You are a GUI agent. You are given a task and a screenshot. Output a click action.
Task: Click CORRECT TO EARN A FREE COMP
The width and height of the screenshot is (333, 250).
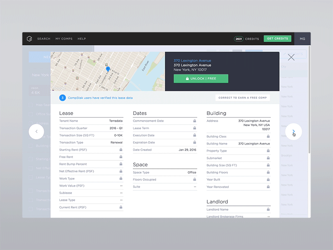(243, 97)
